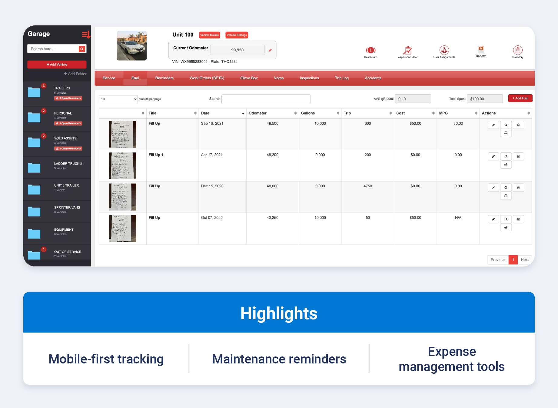This screenshot has width=558, height=408.
Task: Click the receipt thumbnail for the Apr 17 entry
Action: pos(122,166)
